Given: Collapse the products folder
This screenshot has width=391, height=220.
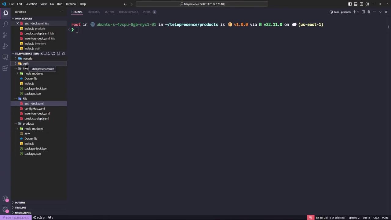Looking at the screenshot, I should 16,123.
